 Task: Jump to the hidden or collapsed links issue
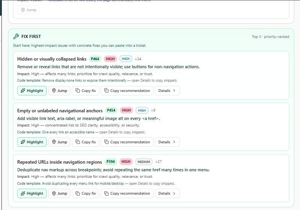pos(59,91)
